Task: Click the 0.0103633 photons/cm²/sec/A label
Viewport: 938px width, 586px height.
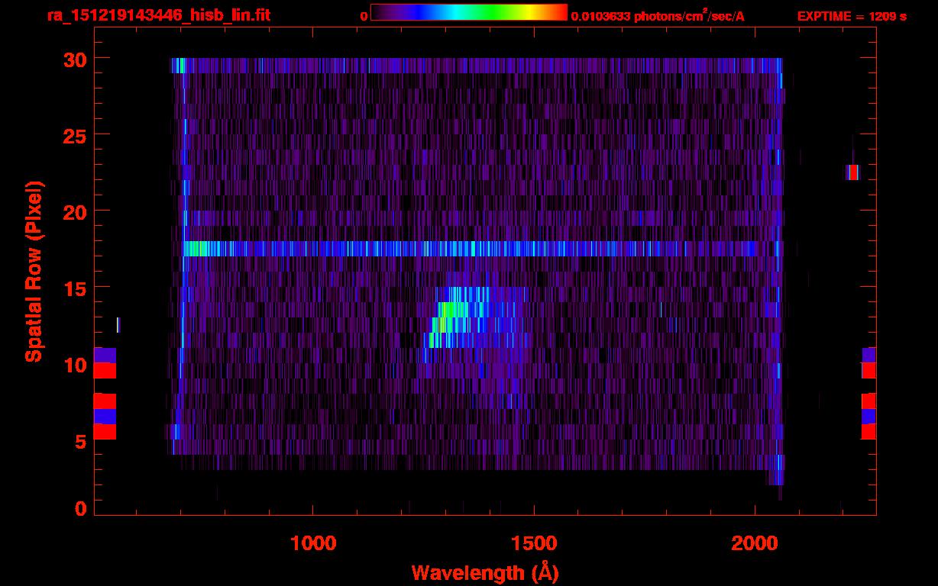Action: [658, 15]
